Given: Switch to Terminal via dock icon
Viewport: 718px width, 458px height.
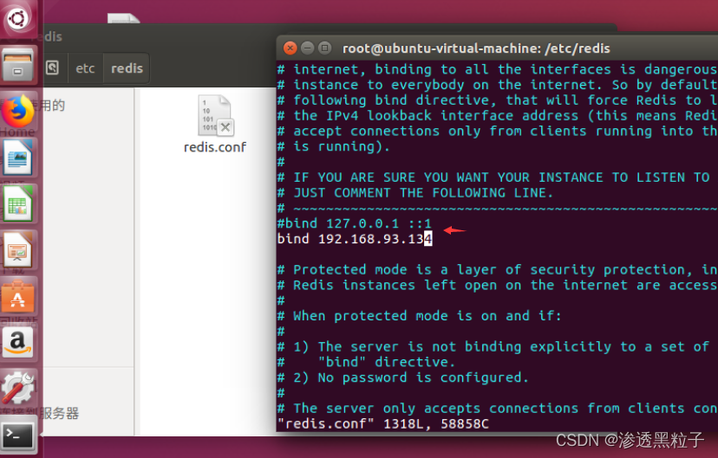Looking at the screenshot, I should pos(17,435).
